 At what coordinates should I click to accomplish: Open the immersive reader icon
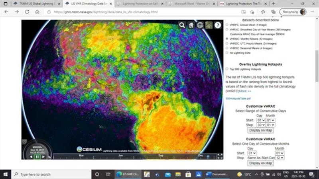pyautogui.click(x=243, y=12)
